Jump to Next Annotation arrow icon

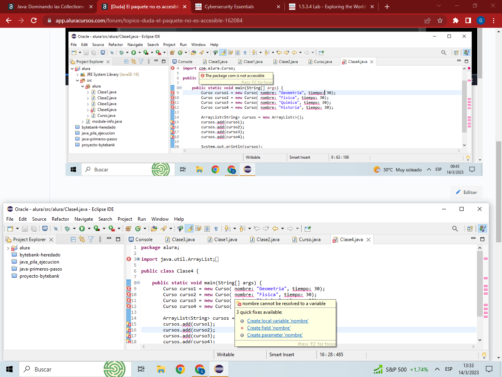[x=227, y=229]
